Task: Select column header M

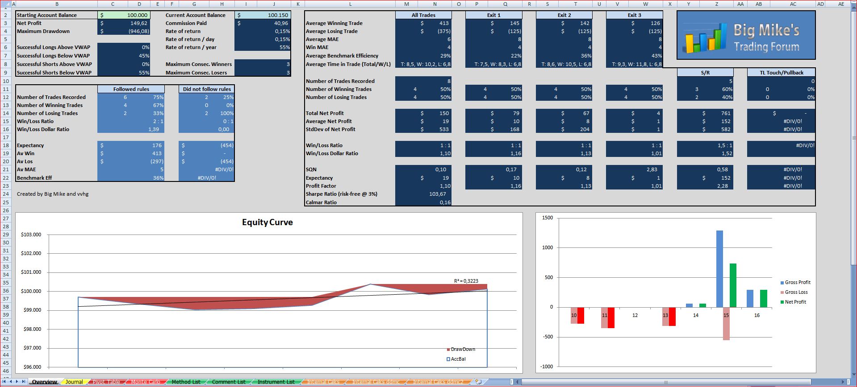Action: pyautogui.click(x=406, y=4)
